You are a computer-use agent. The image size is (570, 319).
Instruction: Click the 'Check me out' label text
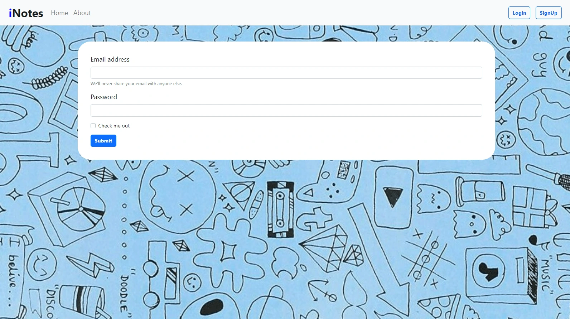[114, 126]
